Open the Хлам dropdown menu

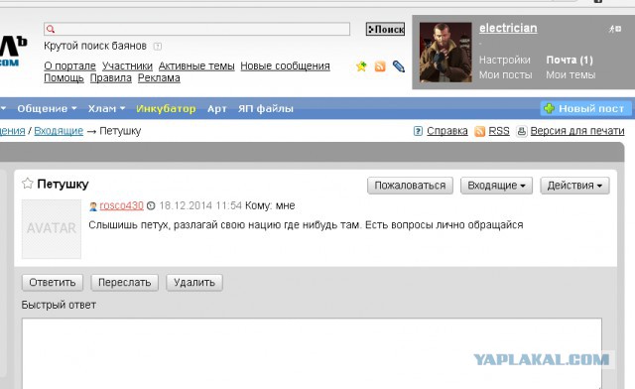coord(106,108)
